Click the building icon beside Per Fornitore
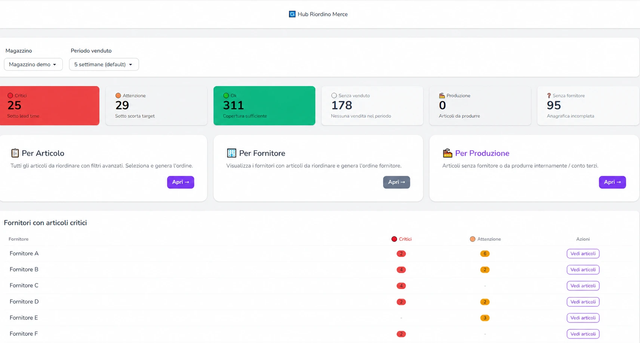This screenshot has height=343, width=640. 231,153
